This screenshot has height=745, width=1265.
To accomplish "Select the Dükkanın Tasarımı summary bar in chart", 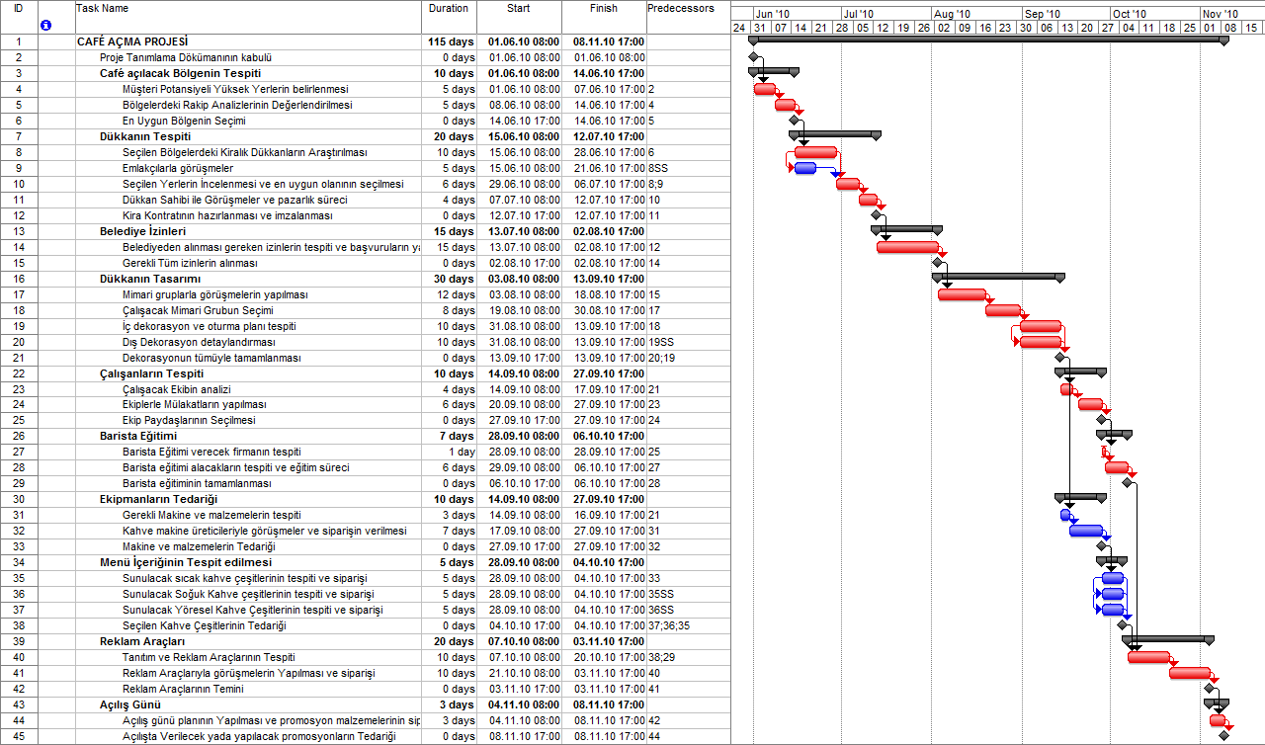I will [x=998, y=278].
